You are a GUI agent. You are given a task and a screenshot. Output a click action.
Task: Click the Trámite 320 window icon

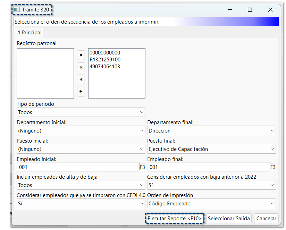click(17, 9)
